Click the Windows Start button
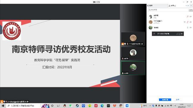Viewport: 193px width, 108px height. pyautogui.click(x=3, y=106)
